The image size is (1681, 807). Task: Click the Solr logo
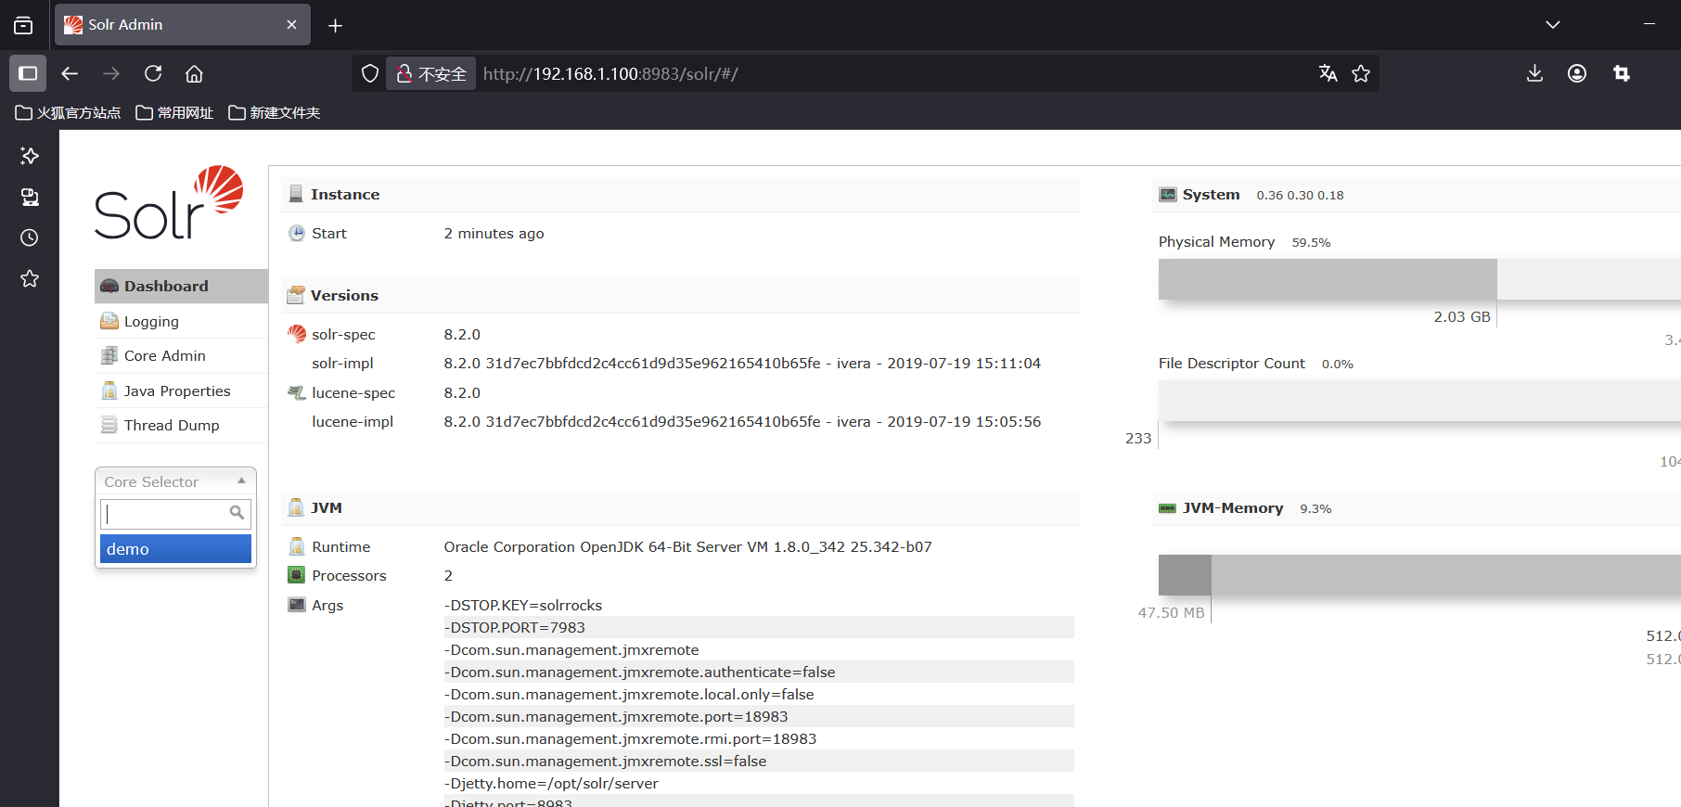[169, 203]
